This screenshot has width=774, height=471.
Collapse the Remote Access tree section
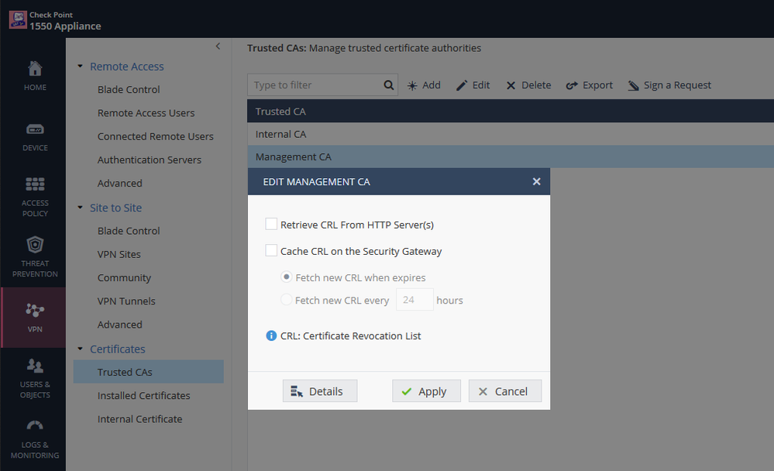coord(81,67)
